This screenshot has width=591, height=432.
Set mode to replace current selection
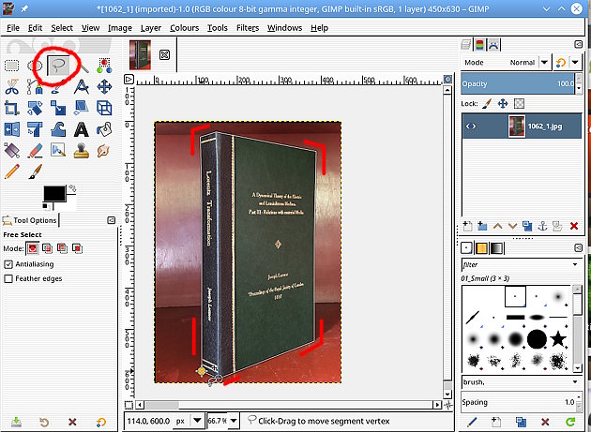point(33,248)
